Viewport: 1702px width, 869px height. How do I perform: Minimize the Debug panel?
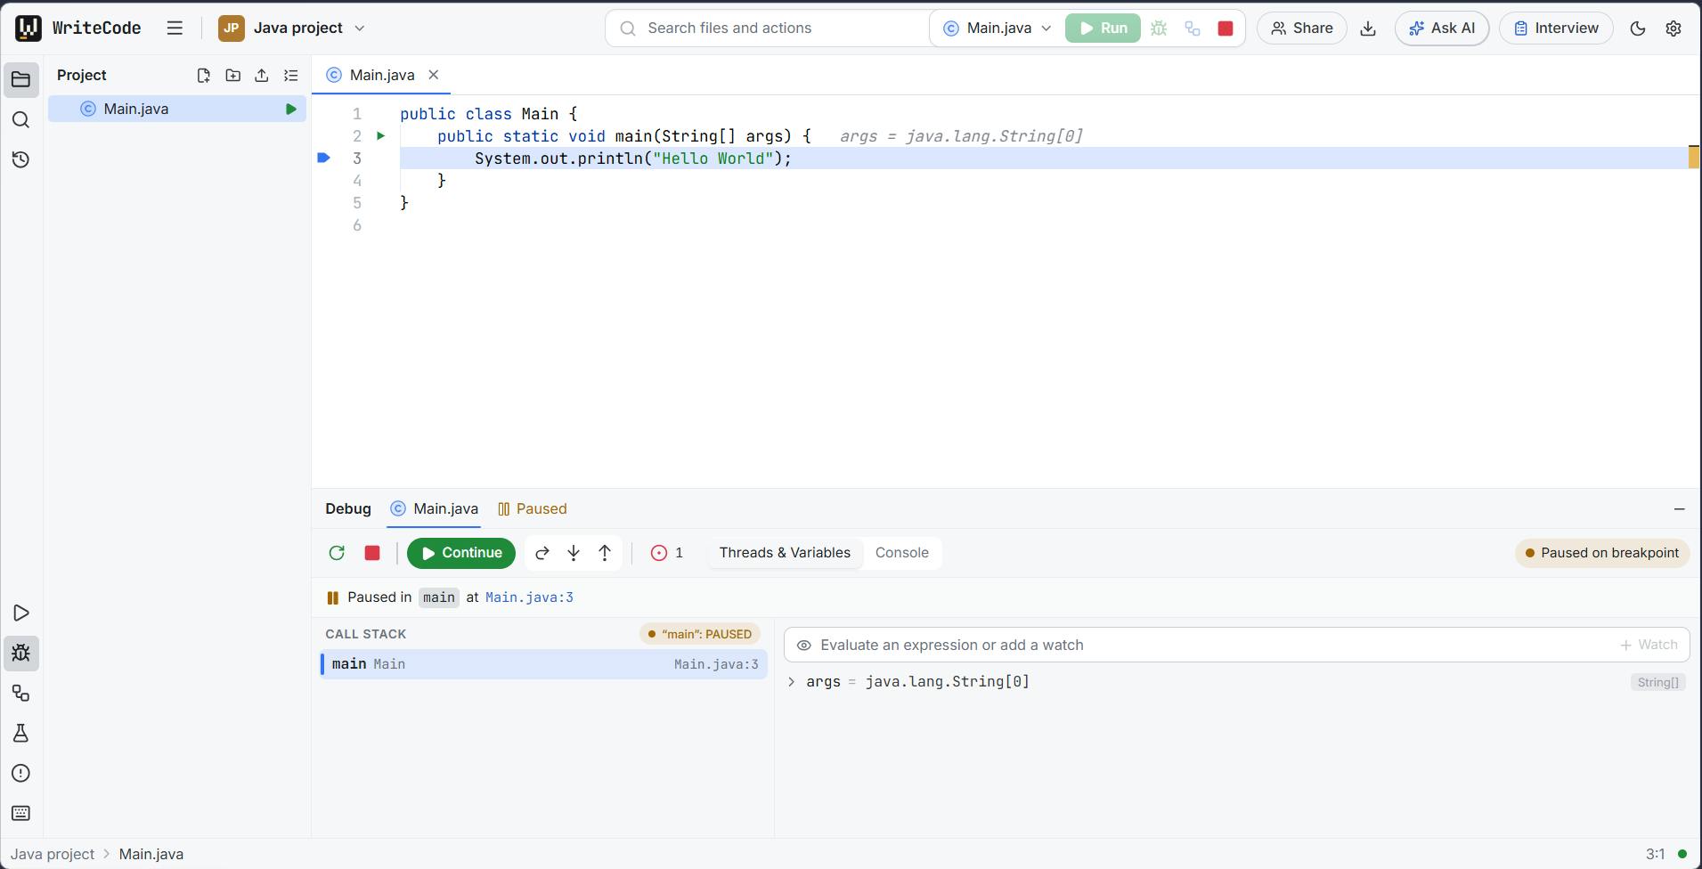[1680, 509]
